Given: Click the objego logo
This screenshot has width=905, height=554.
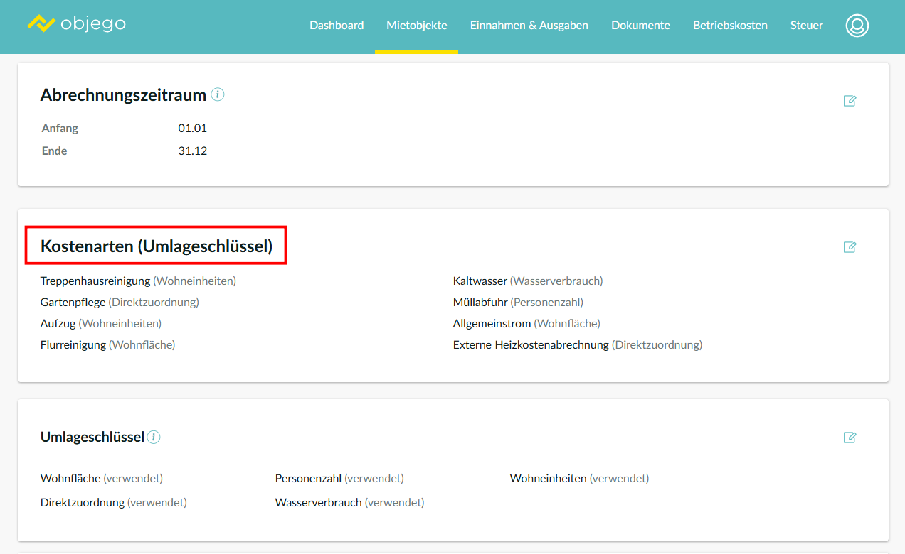Looking at the screenshot, I should pyautogui.click(x=76, y=24).
